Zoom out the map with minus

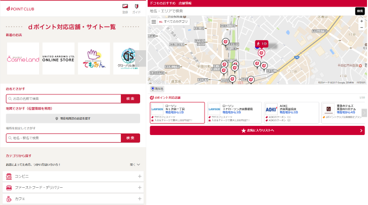[x=361, y=27]
